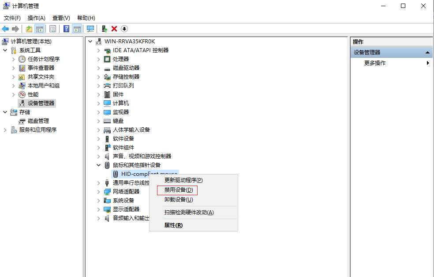Viewport: 434px width, 277px height.
Task: Click the red X uninstall device icon
Action: point(114,29)
